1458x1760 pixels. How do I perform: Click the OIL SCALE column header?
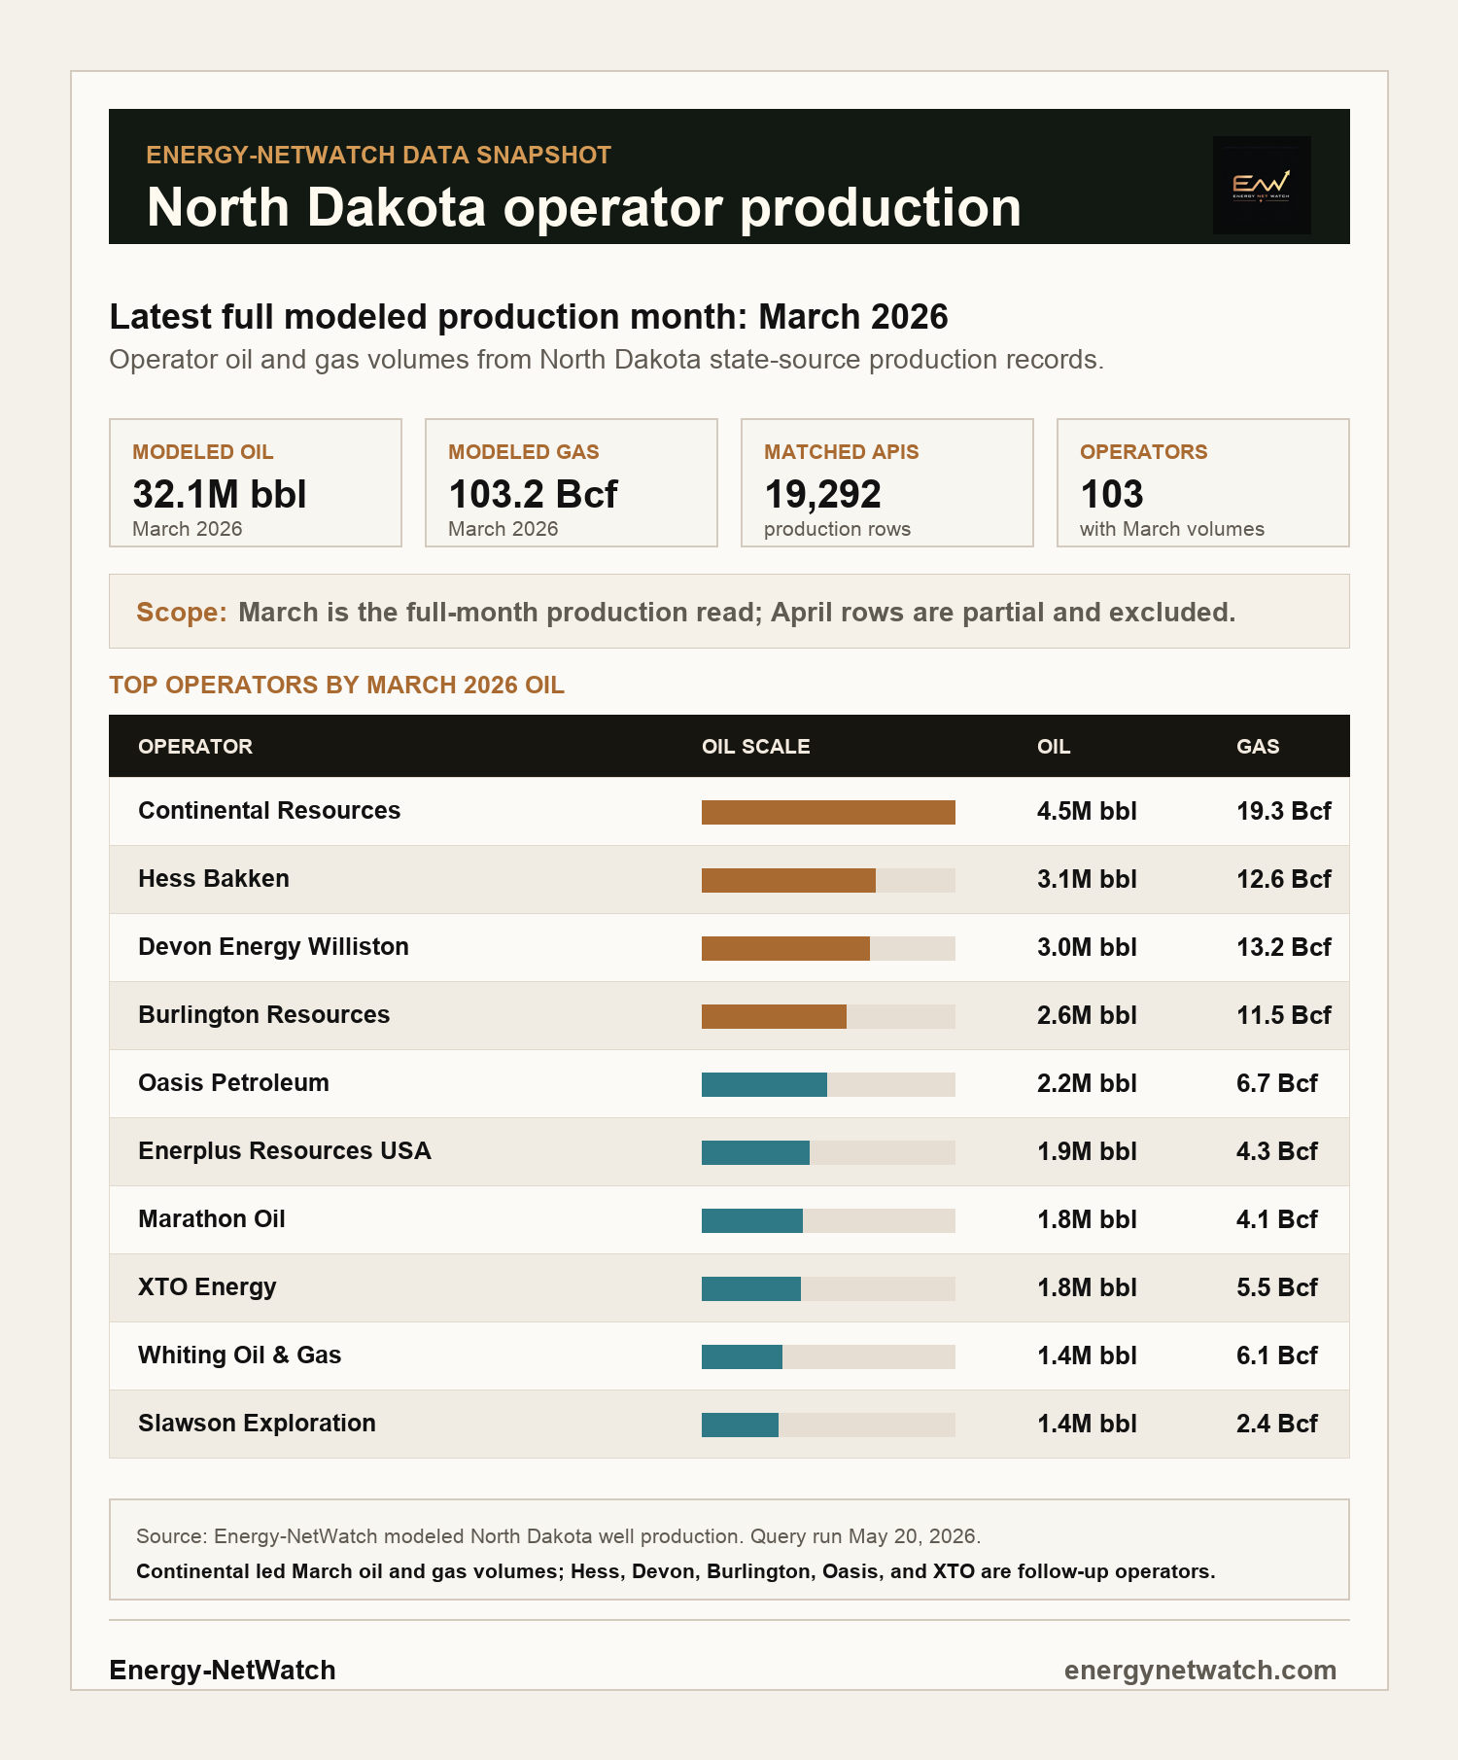tap(756, 746)
